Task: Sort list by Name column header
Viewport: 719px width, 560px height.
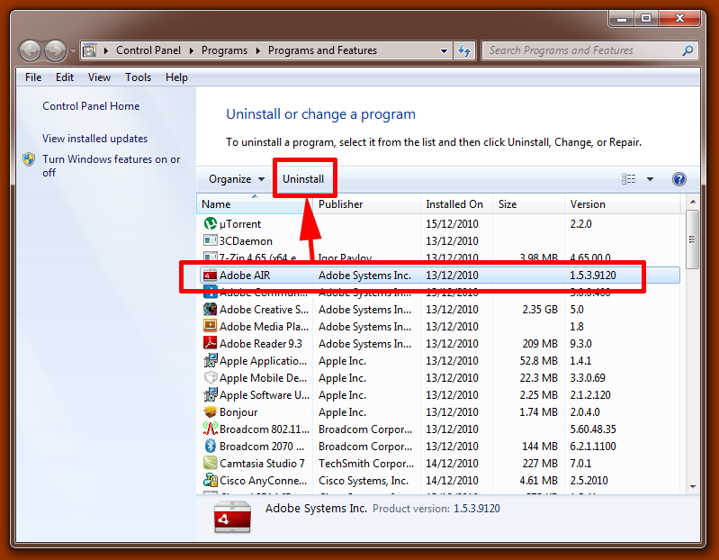Action: [255, 204]
